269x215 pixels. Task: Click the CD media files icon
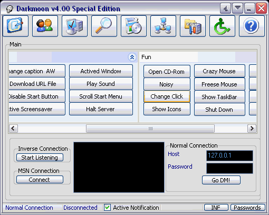[x=133, y=26]
